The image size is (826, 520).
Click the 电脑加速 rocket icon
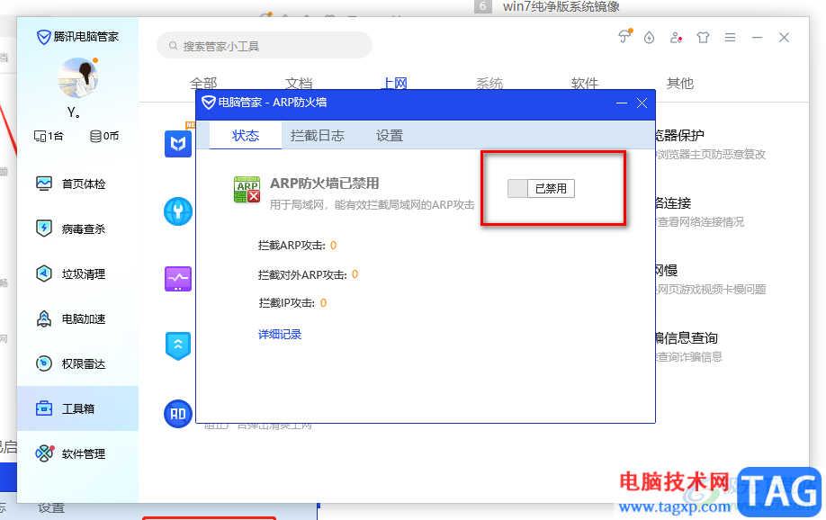(44, 318)
